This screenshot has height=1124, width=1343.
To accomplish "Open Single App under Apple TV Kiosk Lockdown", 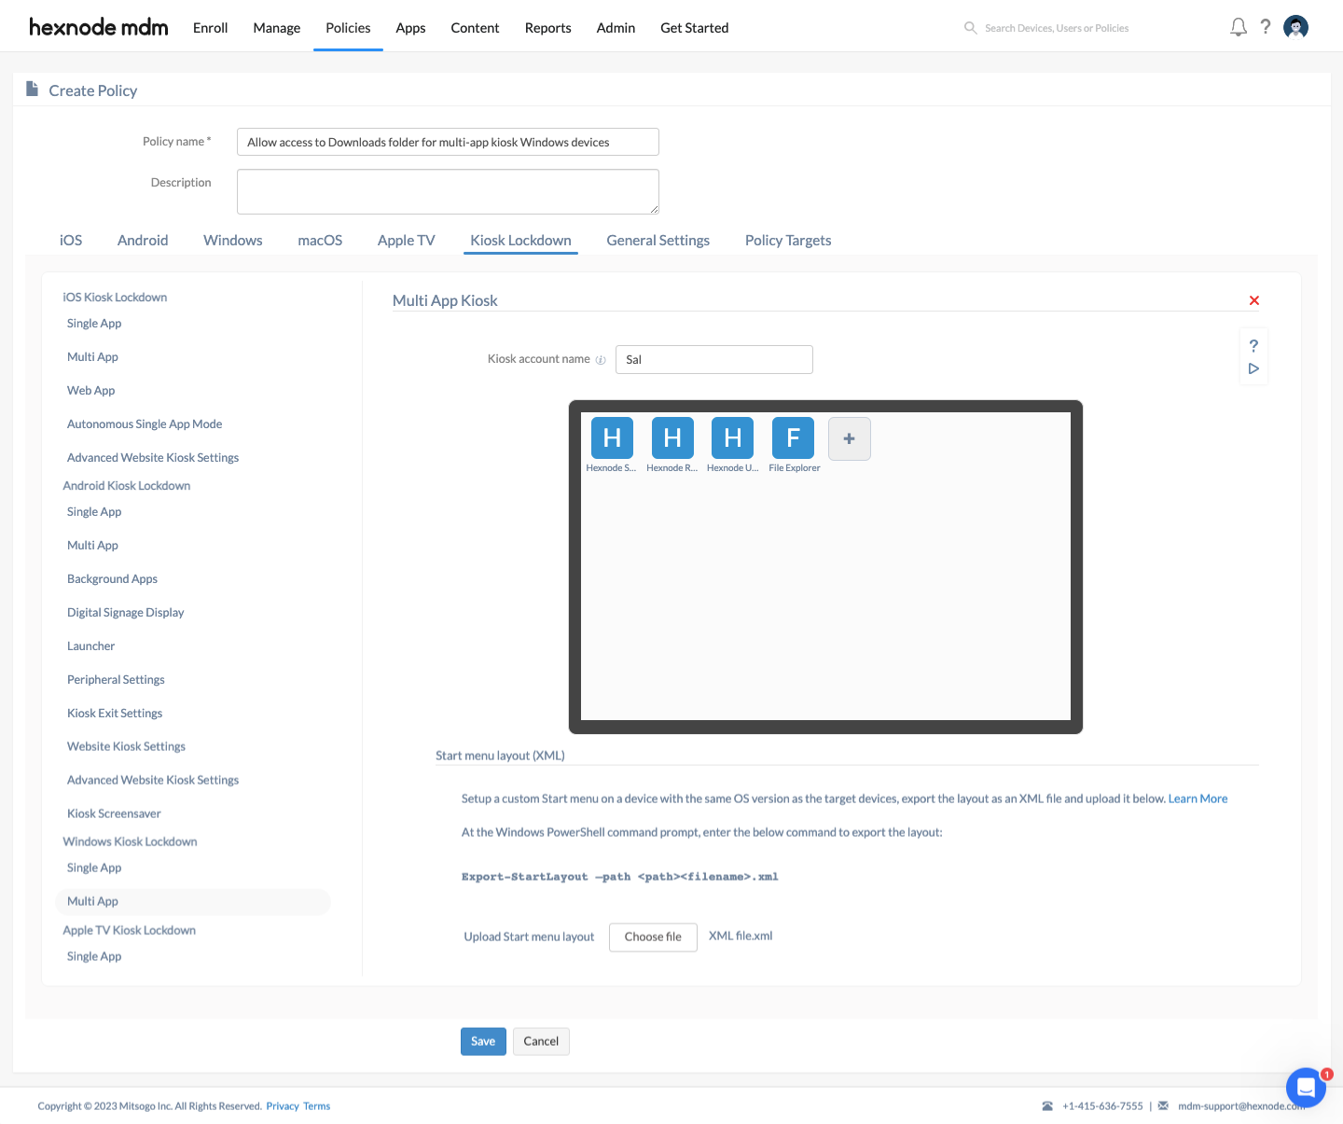I will [x=94, y=956].
